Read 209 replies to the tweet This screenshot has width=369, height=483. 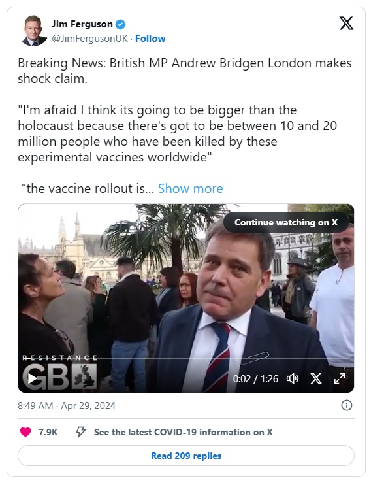(x=186, y=456)
